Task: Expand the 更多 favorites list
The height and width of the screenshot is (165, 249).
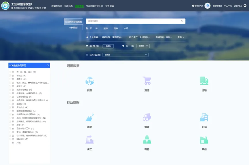Action: (x=181, y=37)
